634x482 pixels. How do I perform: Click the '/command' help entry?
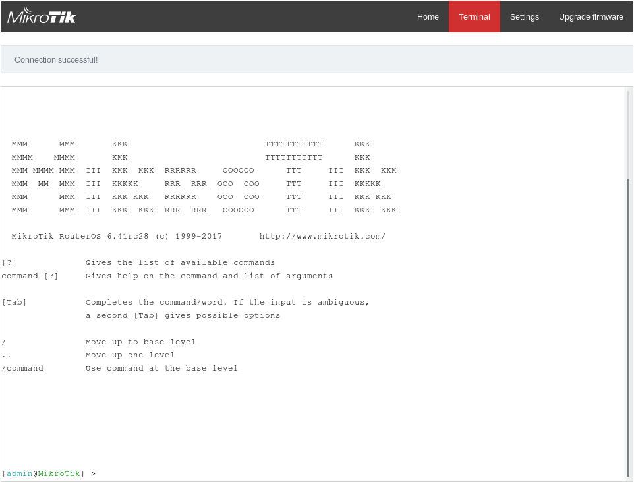22,369
